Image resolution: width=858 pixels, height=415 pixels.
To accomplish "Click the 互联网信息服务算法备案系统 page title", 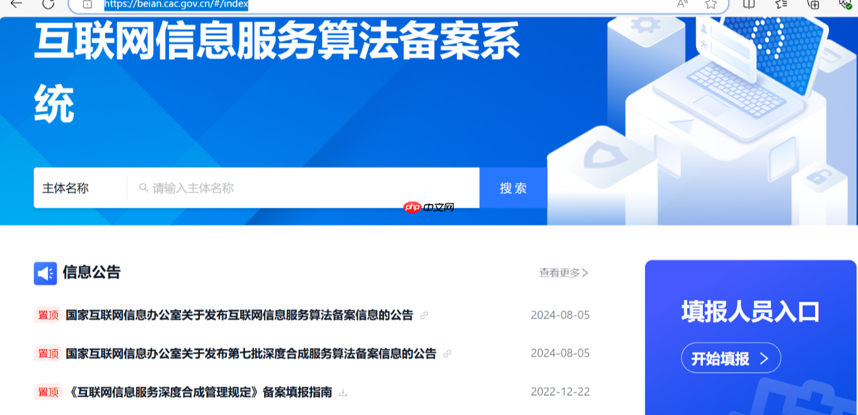I will pos(277,72).
